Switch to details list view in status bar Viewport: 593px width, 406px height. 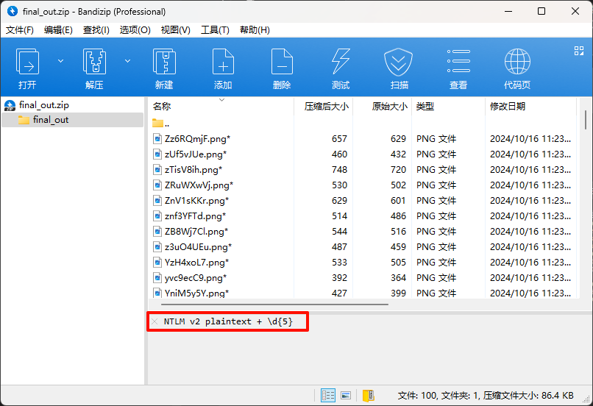[328, 395]
